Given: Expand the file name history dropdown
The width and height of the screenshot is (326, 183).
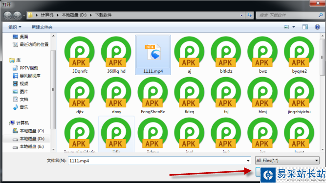Looking at the screenshot, I should (x=248, y=161).
